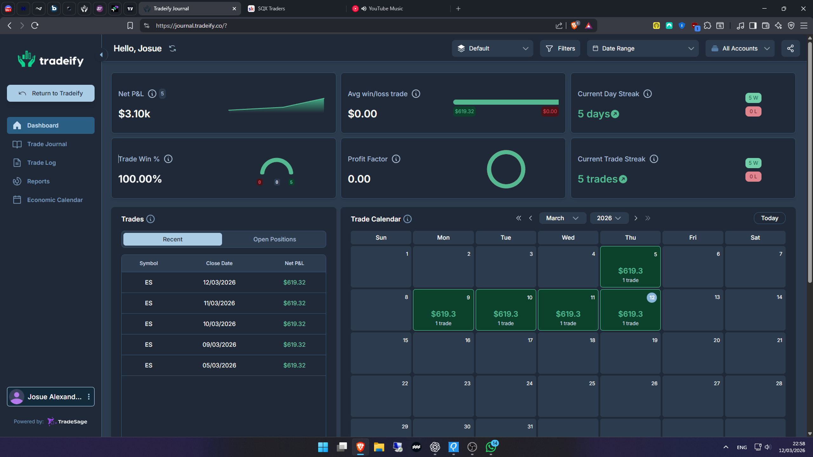Switch to the Recent trades tab
813x457 pixels.
(172, 239)
